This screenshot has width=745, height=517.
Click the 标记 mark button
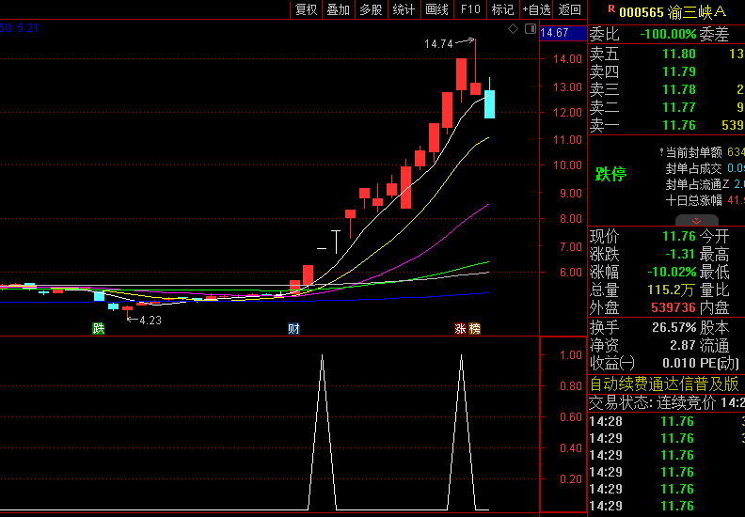click(502, 9)
